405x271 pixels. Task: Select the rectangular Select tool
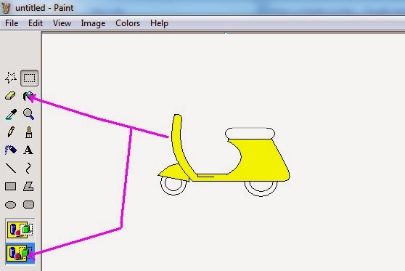29,78
